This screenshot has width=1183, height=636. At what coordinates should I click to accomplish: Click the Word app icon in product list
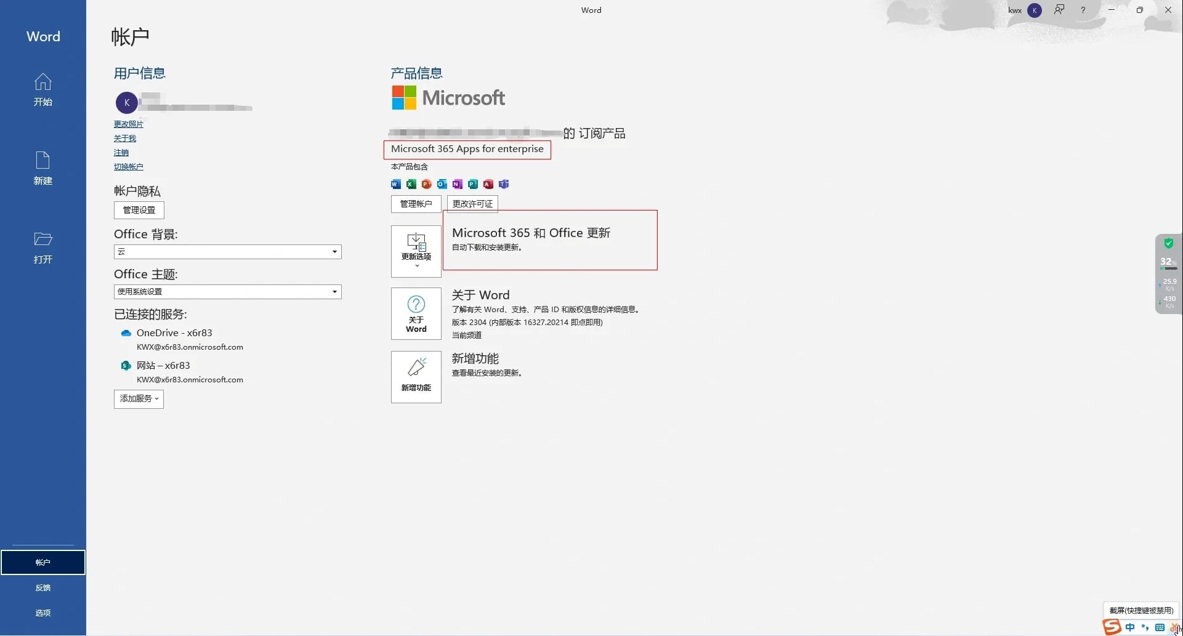pyautogui.click(x=396, y=184)
